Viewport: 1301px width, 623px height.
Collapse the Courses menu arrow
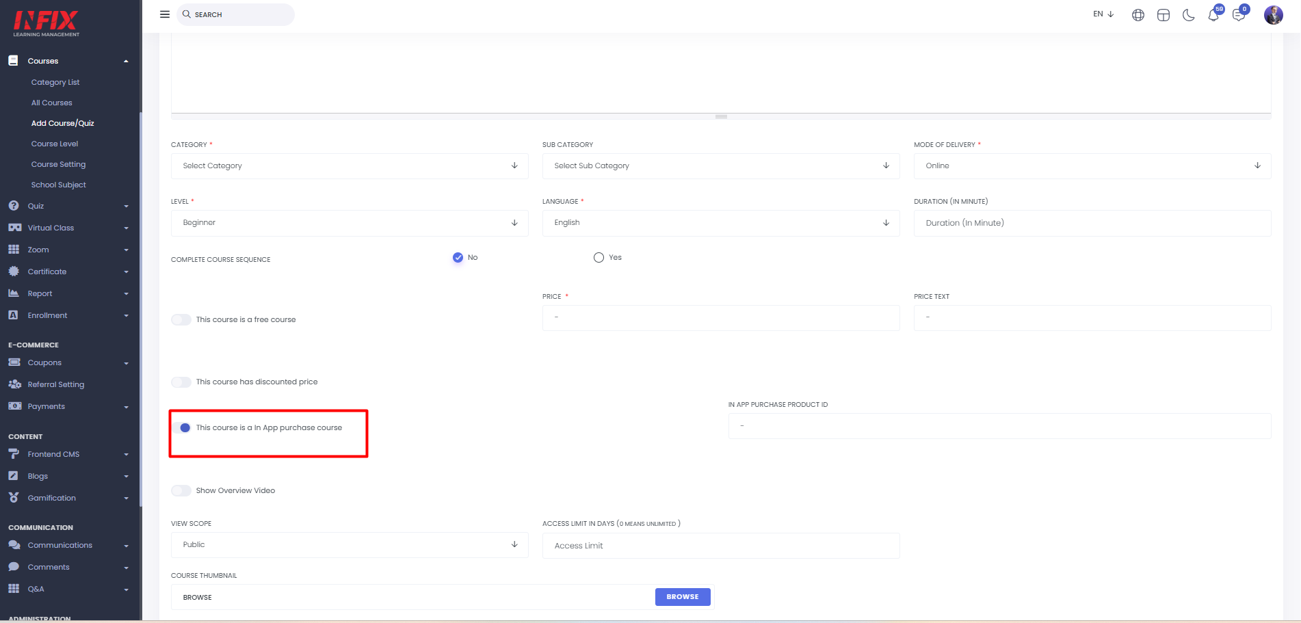pyautogui.click(x=126, y=62)
